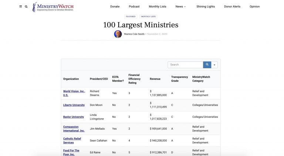Click Financial Efficiency Rating header

click(134, 79)
